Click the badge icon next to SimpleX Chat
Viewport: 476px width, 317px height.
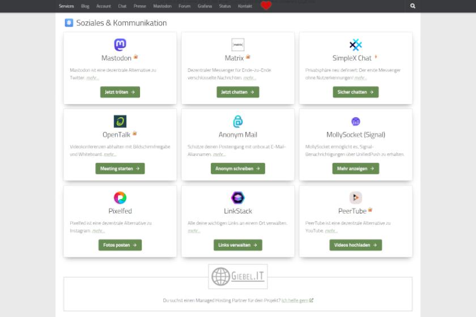pyautogui.click(x=376, y=57)
